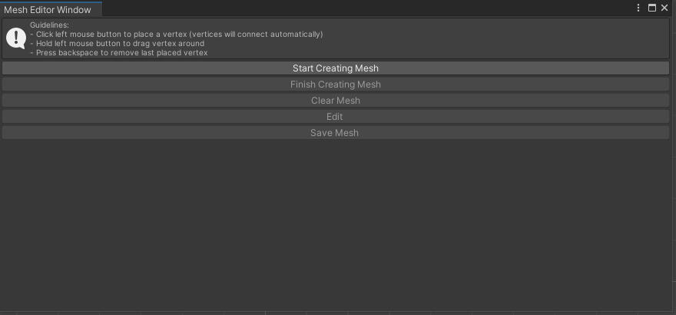
Task: Click the Start Creating Mesh button
Action: (335, 68)
